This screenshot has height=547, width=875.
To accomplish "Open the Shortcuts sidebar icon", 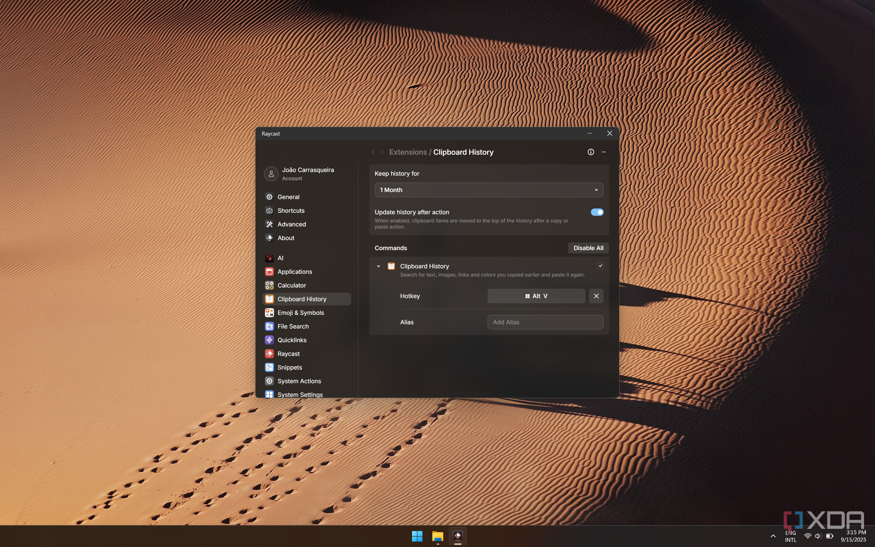I will [x=269, y=211].
